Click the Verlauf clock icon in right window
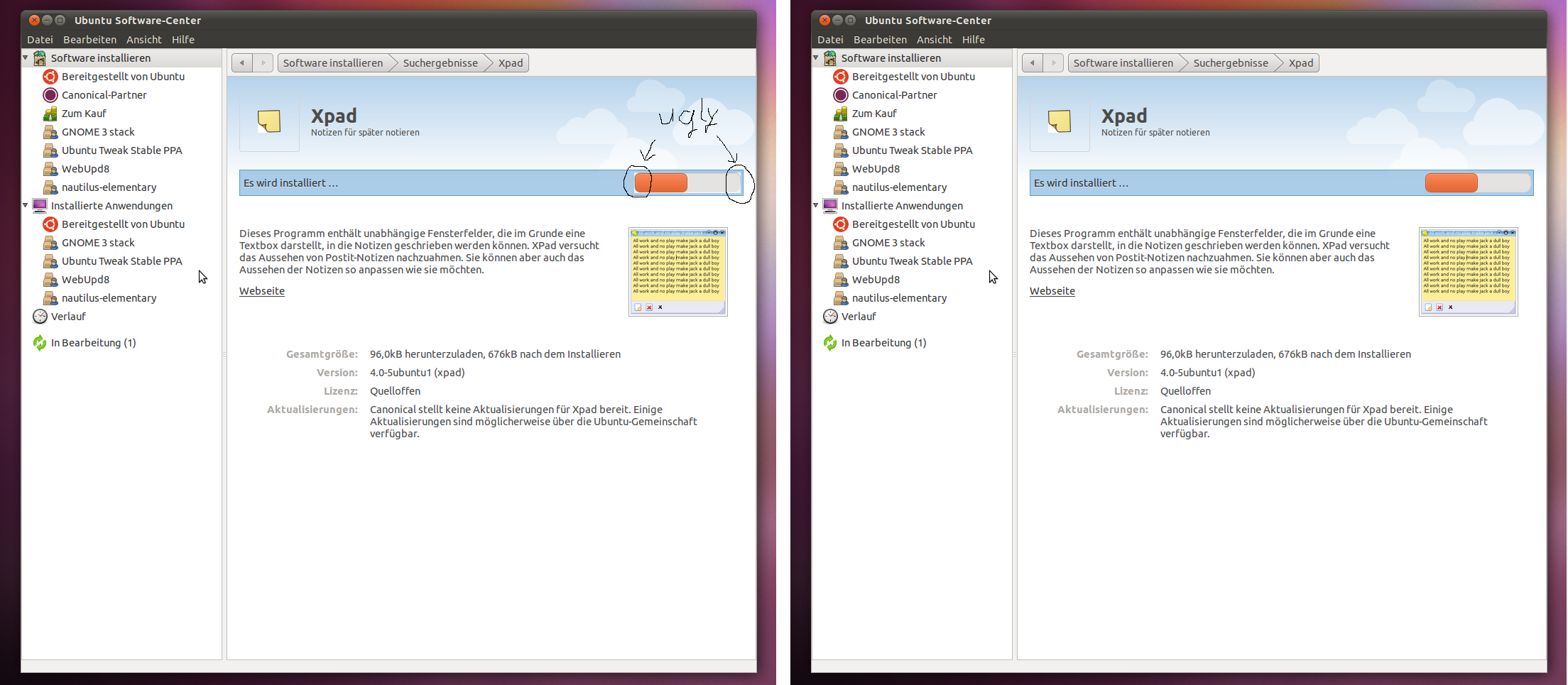 click(x=830, y=317)
